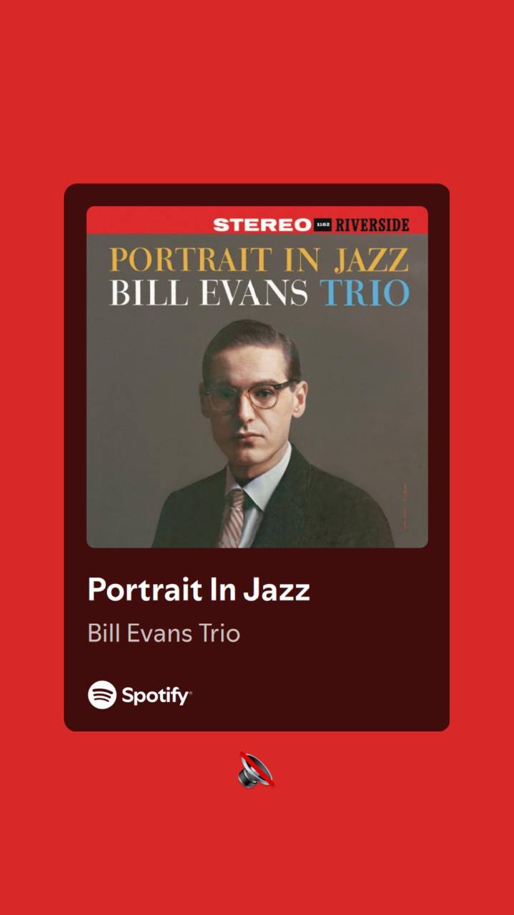
Task: Open the Portrait In Jazz album cover
Action: pyautogui.click(x=257, y=377)
